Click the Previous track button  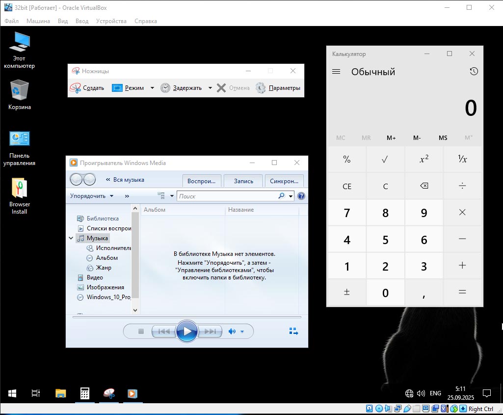164,331
